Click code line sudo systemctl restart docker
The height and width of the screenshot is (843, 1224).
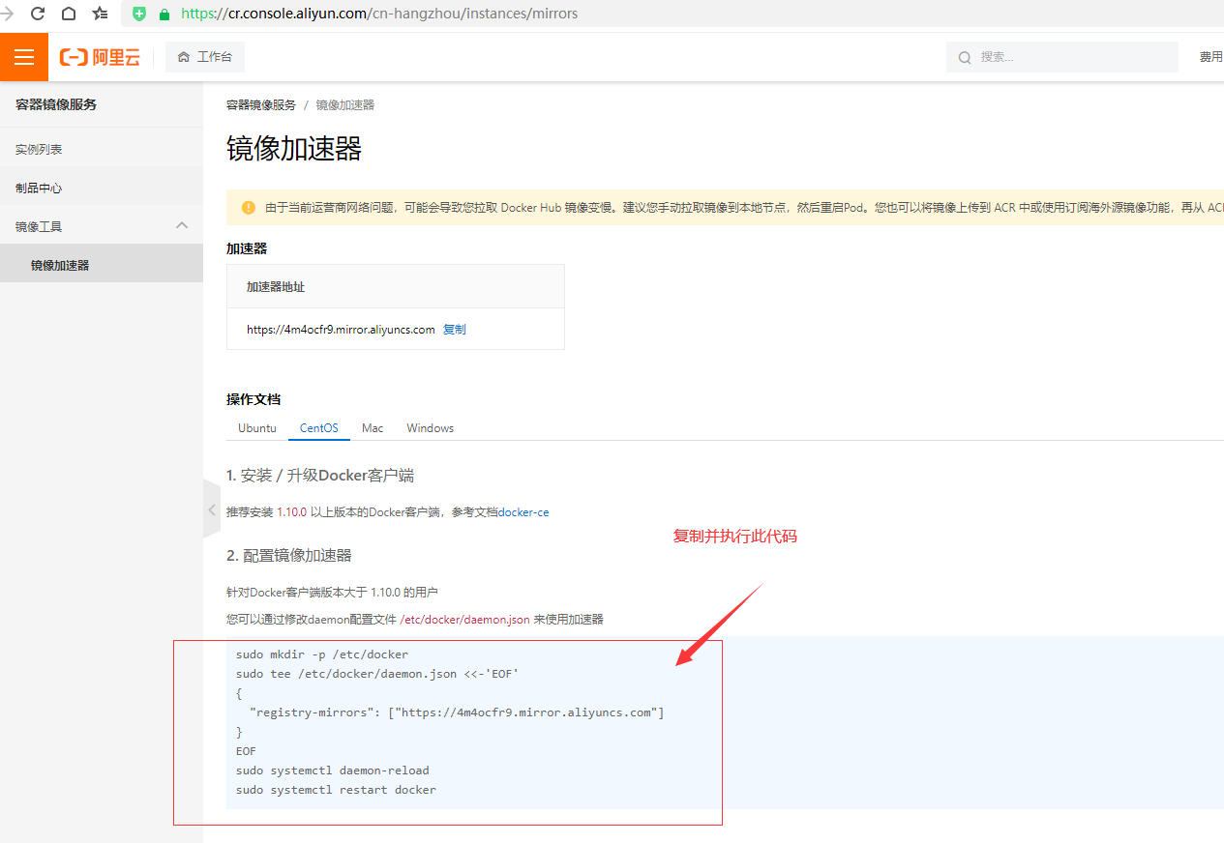point(336,790)
